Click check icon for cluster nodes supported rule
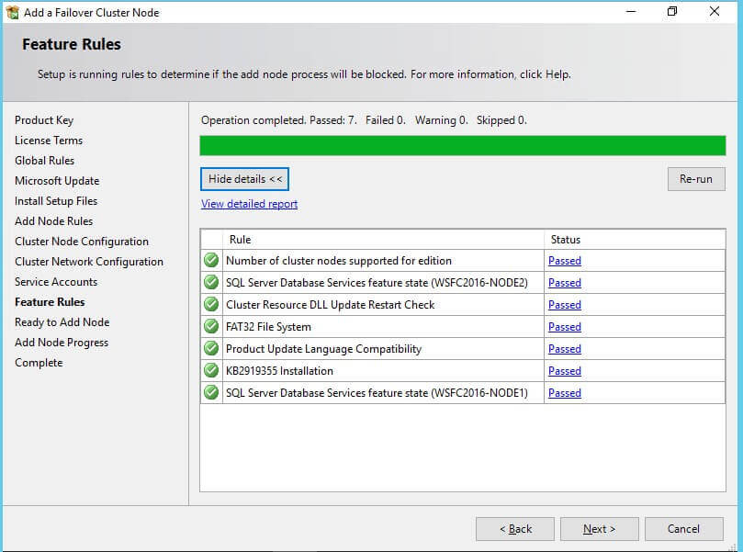Screen dimensions: 743x552 [211, 261]
